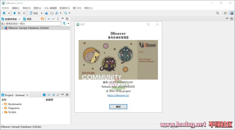Click the new folder icon in database navigator
Screen dimensions: 235x130
[43, 19]
